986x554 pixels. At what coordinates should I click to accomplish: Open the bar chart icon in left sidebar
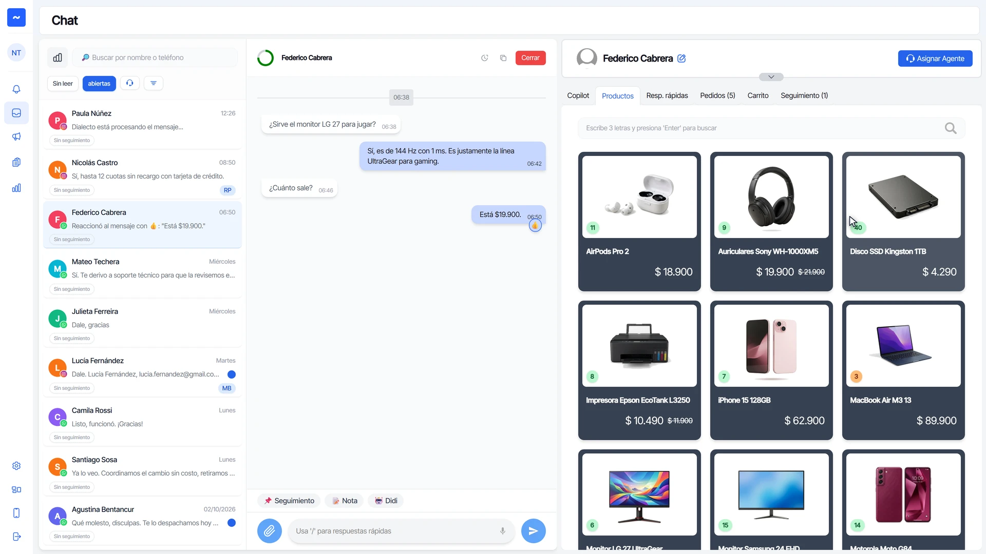(x=16, y=188)
